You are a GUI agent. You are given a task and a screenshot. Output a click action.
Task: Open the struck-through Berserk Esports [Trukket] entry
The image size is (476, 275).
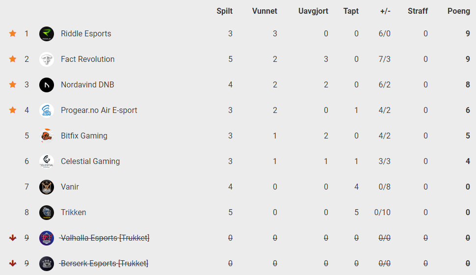[104, 263]
